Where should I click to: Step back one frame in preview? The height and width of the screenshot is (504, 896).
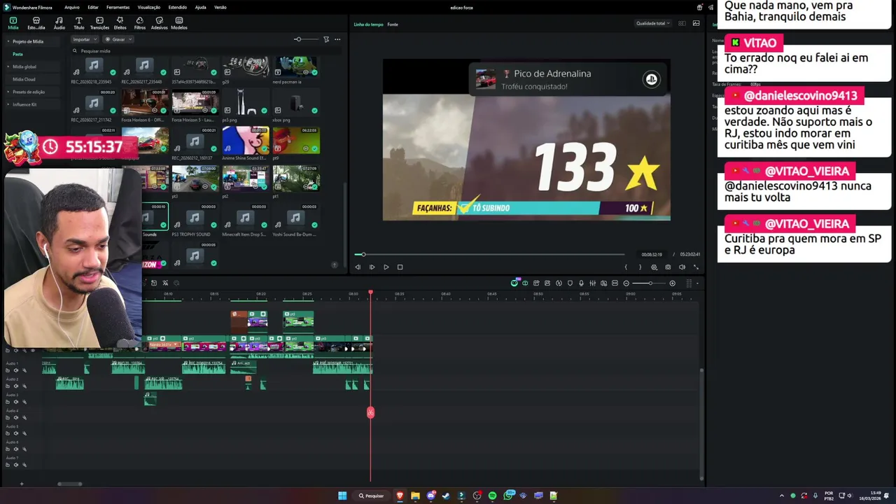click(358, 267)
